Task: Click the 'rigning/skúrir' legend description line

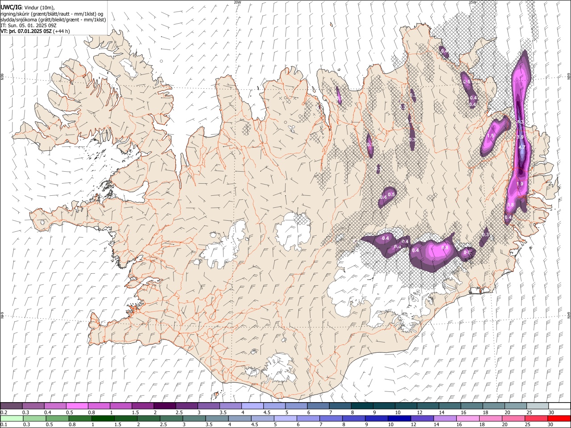Action: [52, 14]
